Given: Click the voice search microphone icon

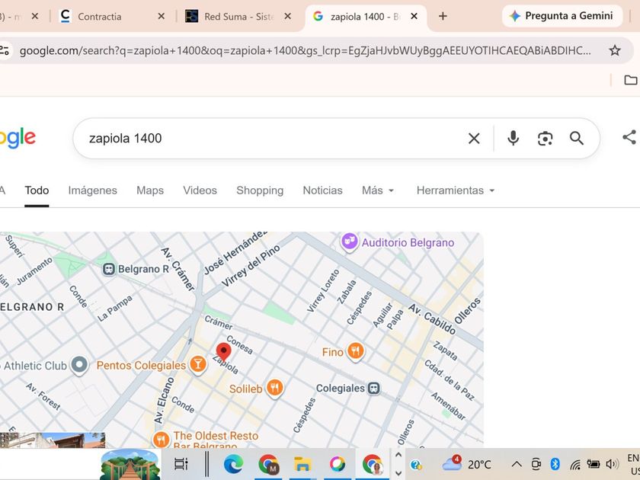Looking at the screenshot, I should click(x=513, y=139).
